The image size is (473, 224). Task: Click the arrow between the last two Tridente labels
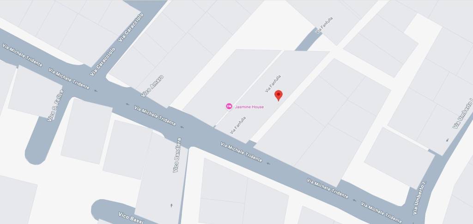pos(354,200)
